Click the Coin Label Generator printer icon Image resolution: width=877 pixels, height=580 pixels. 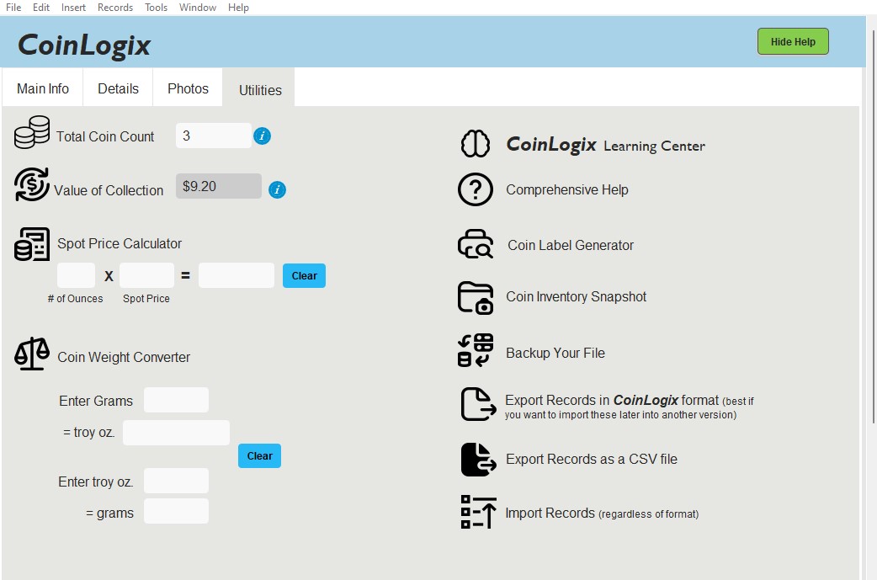point(476,244)
